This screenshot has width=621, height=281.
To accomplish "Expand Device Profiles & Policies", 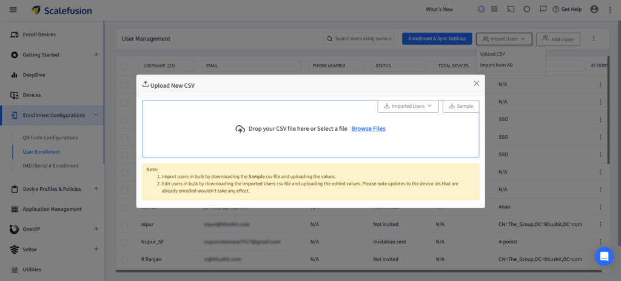I will click(96, 188).
